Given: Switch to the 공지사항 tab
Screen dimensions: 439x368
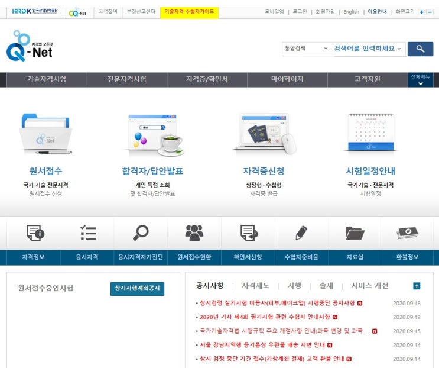Looking at the screenshot, I should pyautogui.click(x=210, y=286).
